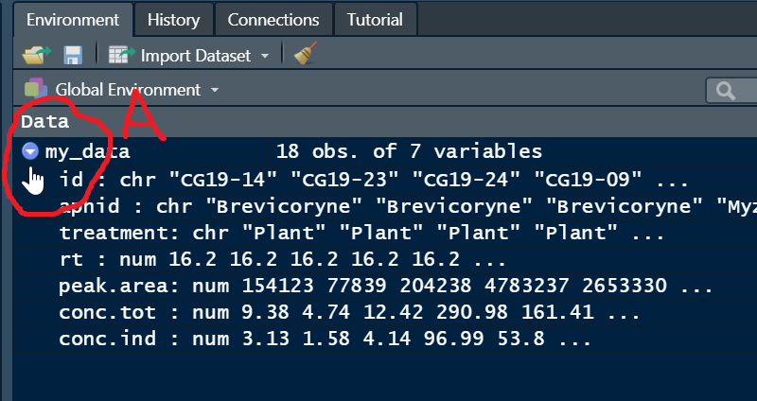Select the peak.area variable row
The image size is (757, 401).
(x=385, y=286)
